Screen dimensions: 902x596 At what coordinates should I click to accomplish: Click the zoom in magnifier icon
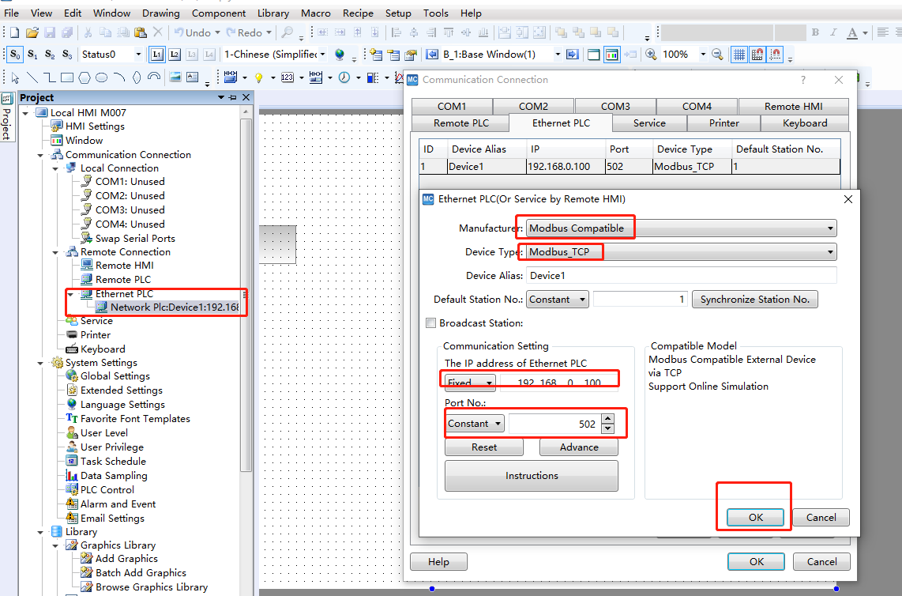coord(651,55)
